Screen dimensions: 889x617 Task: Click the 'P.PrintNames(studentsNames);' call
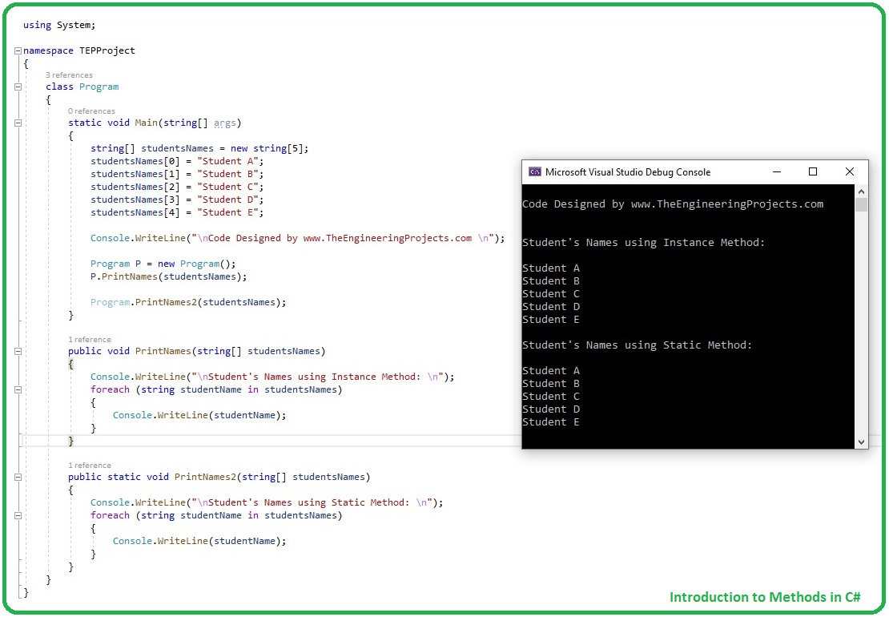[168, 276]
